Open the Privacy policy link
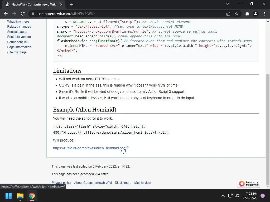The image size is (270, 202). click(61, 183)
